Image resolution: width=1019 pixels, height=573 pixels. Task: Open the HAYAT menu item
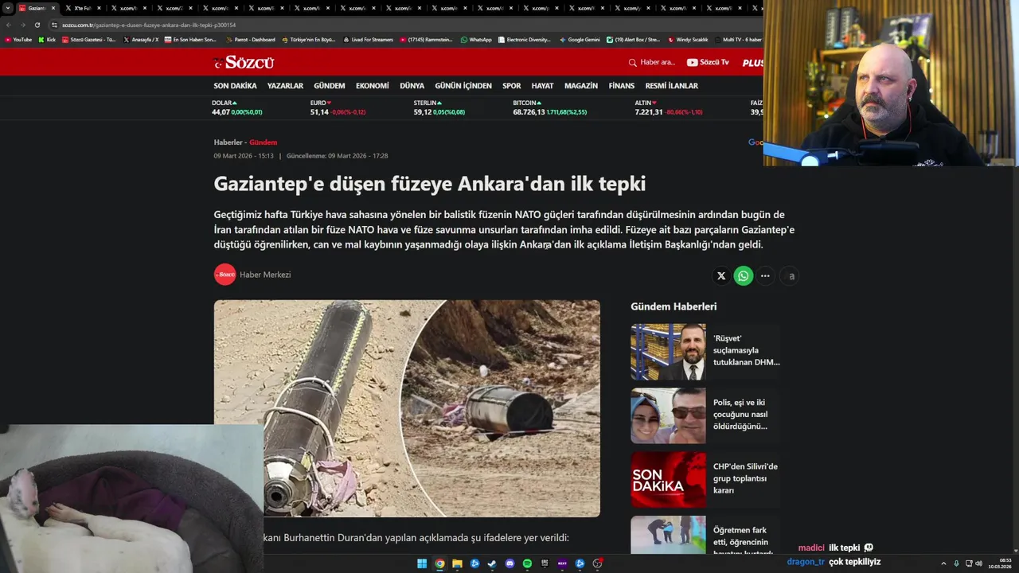(x=542, y=86)
